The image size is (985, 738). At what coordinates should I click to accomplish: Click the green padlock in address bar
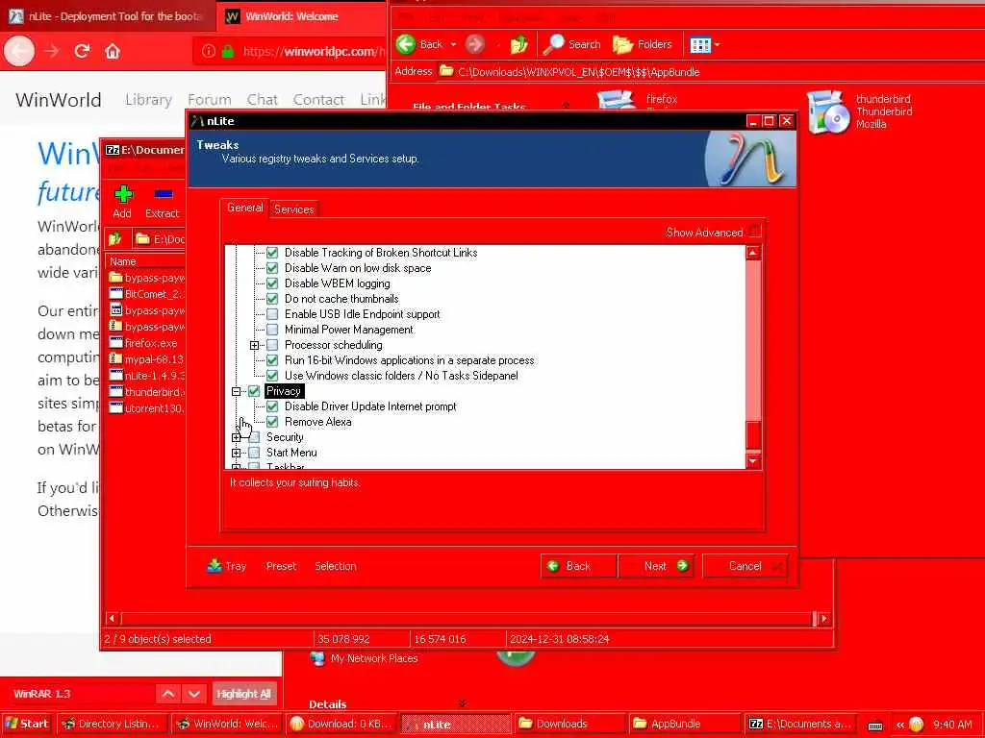228,51
